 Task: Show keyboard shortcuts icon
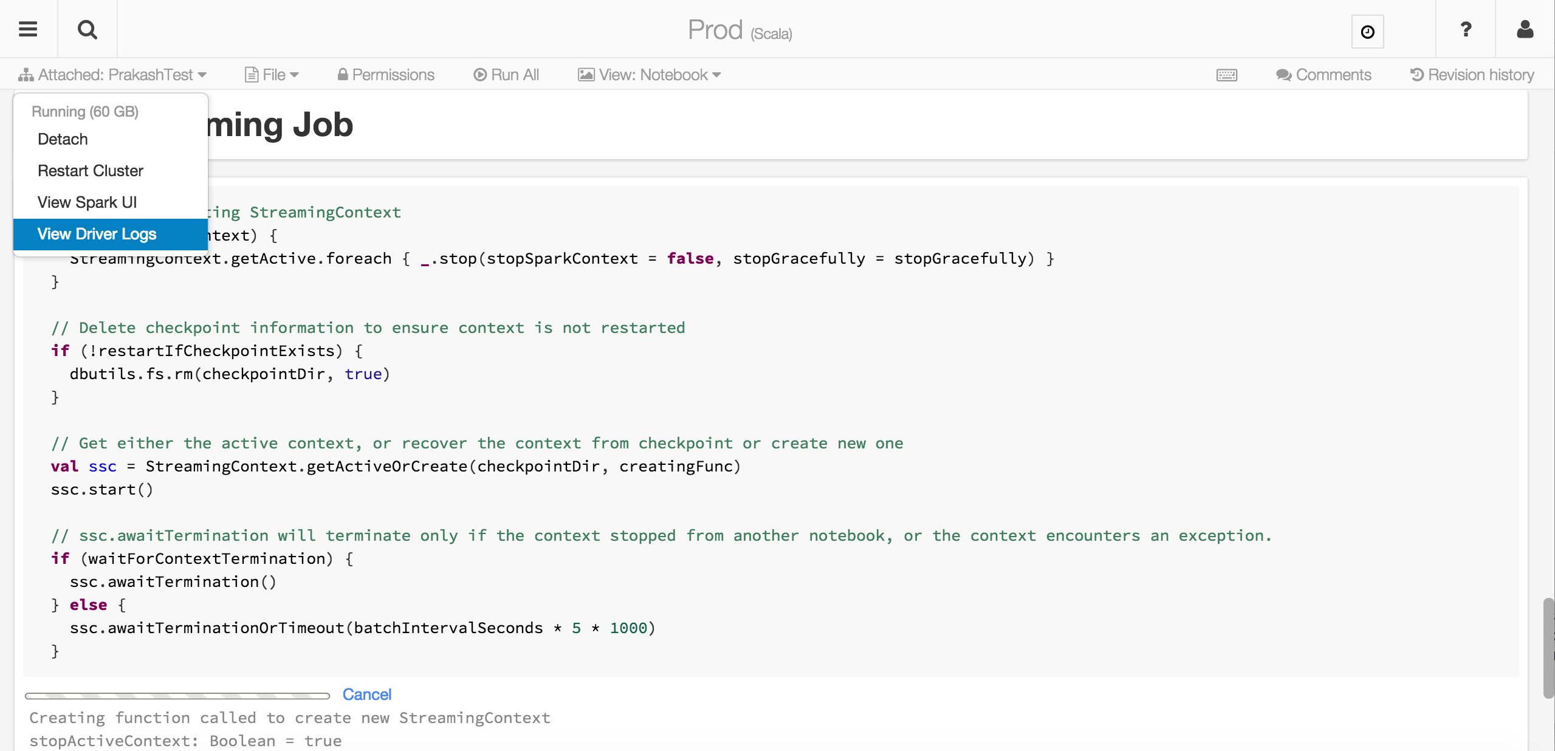(1226, 75)
